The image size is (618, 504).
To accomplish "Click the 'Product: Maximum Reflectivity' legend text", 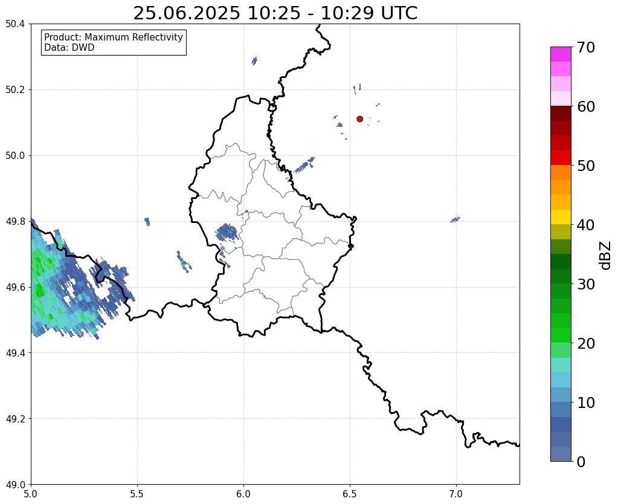I will pos(114,37).
